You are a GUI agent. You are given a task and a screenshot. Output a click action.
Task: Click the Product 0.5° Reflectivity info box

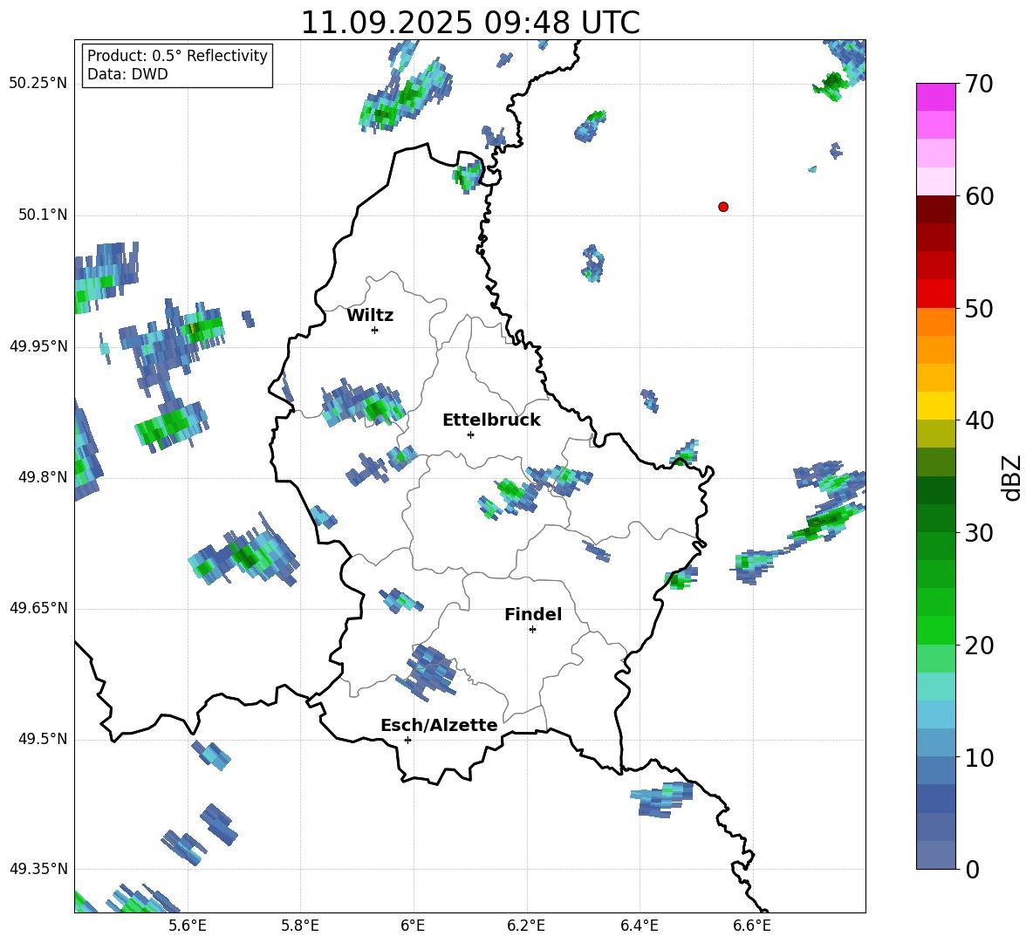[x=177, y=65]
